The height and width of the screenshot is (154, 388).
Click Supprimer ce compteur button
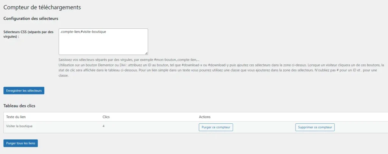pyautogui.click(x=315, y=127)
